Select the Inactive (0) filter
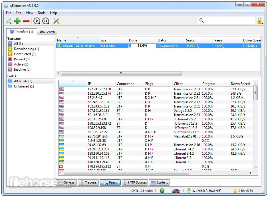Screen dimensions: 268x197 point(31,69)
